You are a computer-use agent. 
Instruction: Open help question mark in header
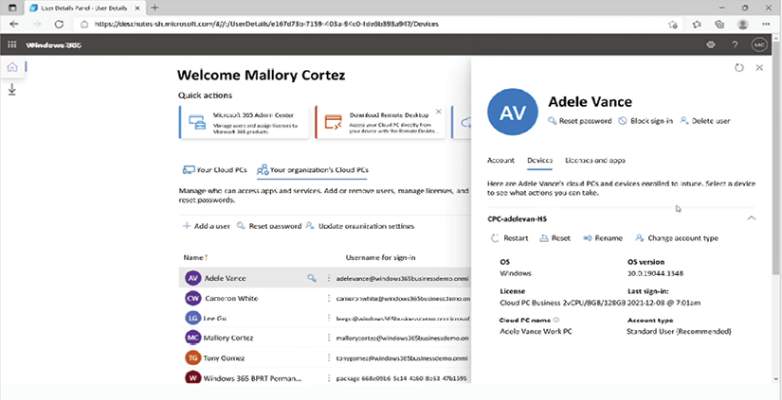tap(735, 44)
